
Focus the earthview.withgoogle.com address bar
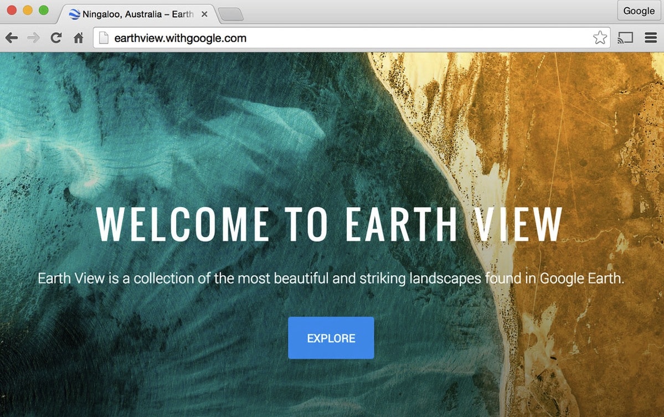click(352, 38)
